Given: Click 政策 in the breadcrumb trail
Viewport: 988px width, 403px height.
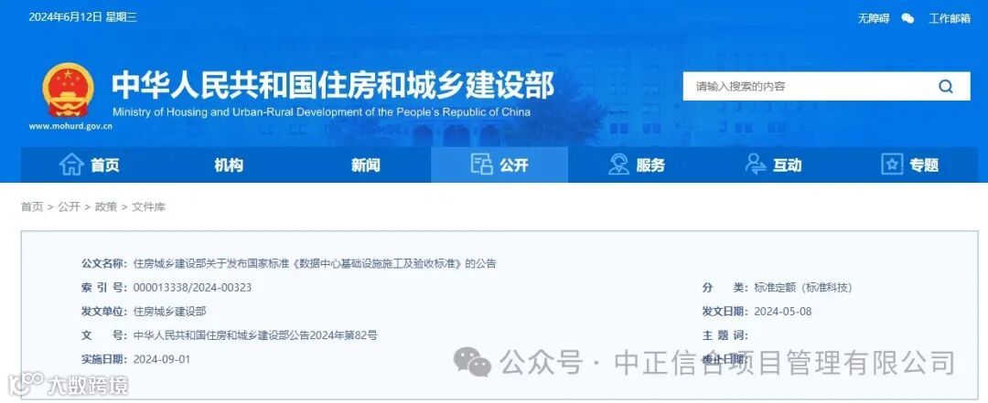Looking at the screenshot, I should 106,207.
